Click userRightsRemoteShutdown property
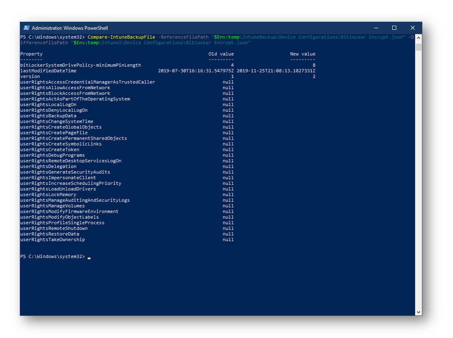453x338 pixels. click(x=54, y=229)
